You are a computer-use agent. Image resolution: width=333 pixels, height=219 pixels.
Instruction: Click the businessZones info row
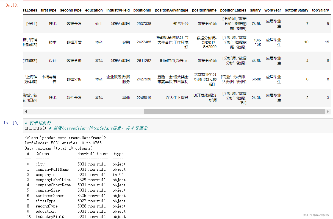click(76, 196)
